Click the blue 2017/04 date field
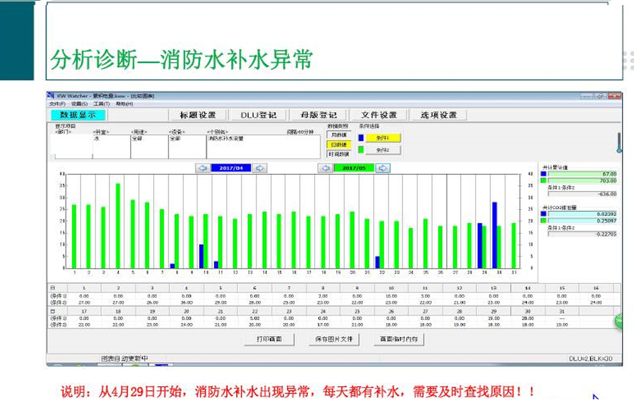 click(231, 168)
